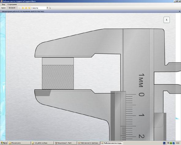
Task: Click the greyed play icon in the toolbar
Action: tap(20, 8)
